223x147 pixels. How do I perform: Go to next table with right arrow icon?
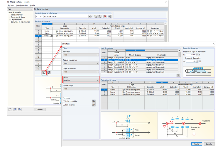[19, 109]
